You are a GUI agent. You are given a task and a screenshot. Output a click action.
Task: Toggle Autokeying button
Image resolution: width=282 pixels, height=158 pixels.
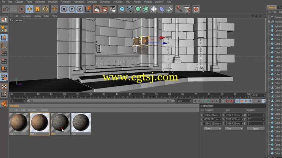click(x=227, y=101)
